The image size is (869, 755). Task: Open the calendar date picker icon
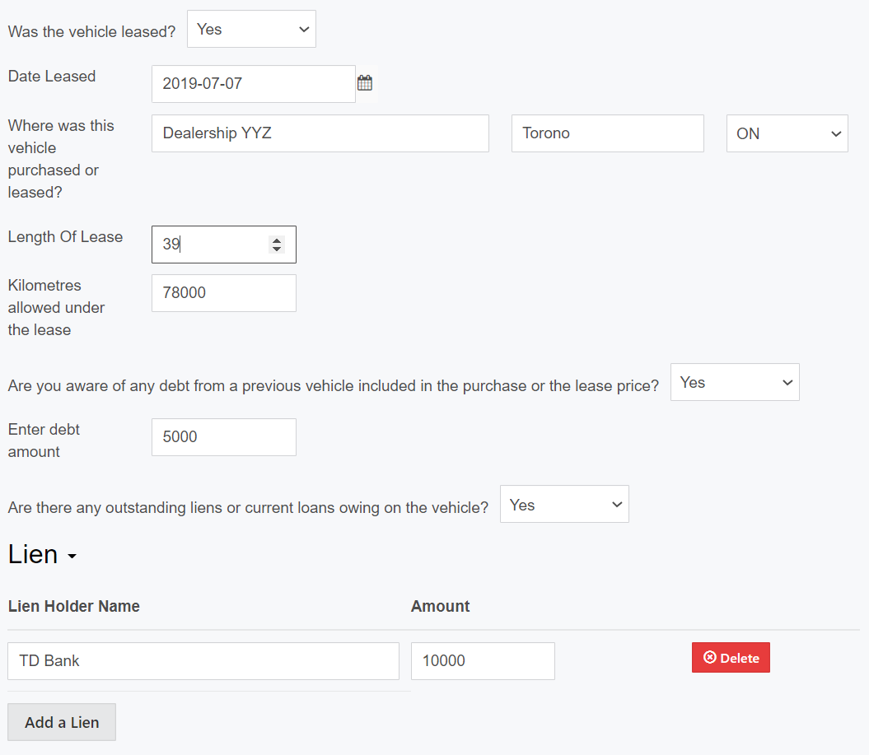point(365,83)
